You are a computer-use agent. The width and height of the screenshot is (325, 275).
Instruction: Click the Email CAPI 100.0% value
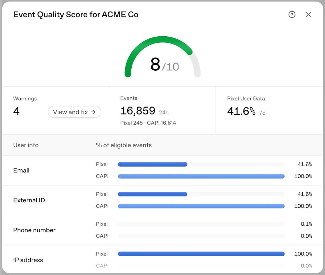tap(303, 176)
